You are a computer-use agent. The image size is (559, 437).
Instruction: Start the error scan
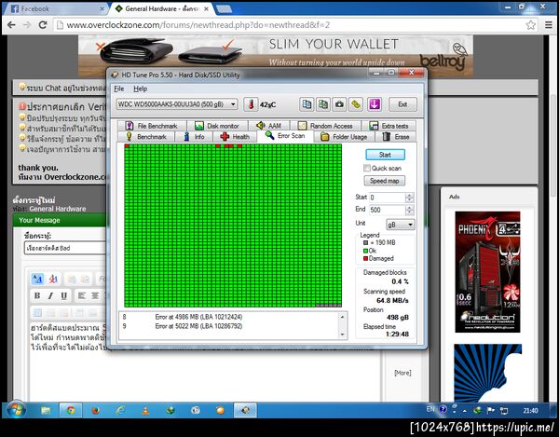pyautogui.click(x=385, y=155)
